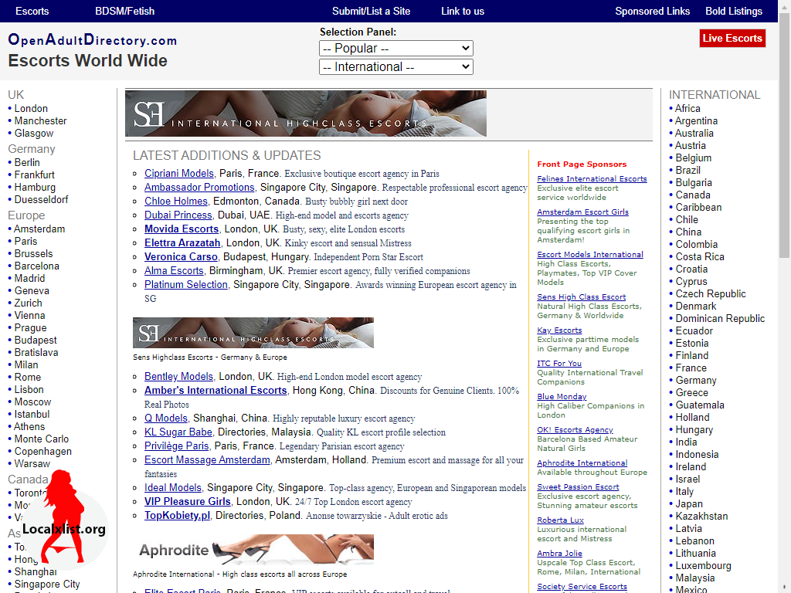Select Barcelona in the Europe list
The height and width of the screenshot is (593, 791).
36,266
